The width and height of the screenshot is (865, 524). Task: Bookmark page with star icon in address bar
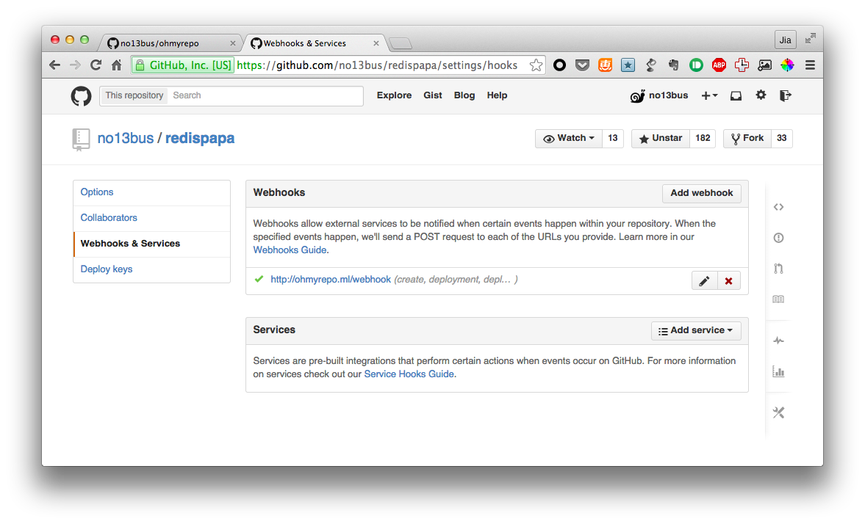tap(536, 65)
